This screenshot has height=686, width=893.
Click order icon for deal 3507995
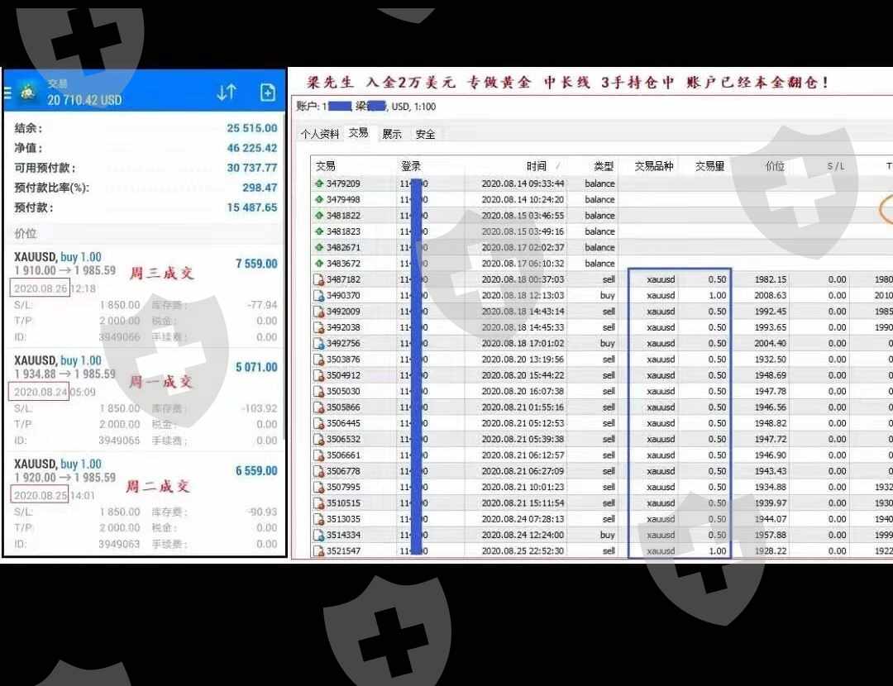319,487
